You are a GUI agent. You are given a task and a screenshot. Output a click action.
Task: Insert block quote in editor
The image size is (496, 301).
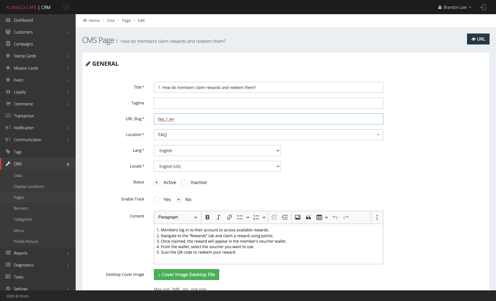(x=308, y=217)
